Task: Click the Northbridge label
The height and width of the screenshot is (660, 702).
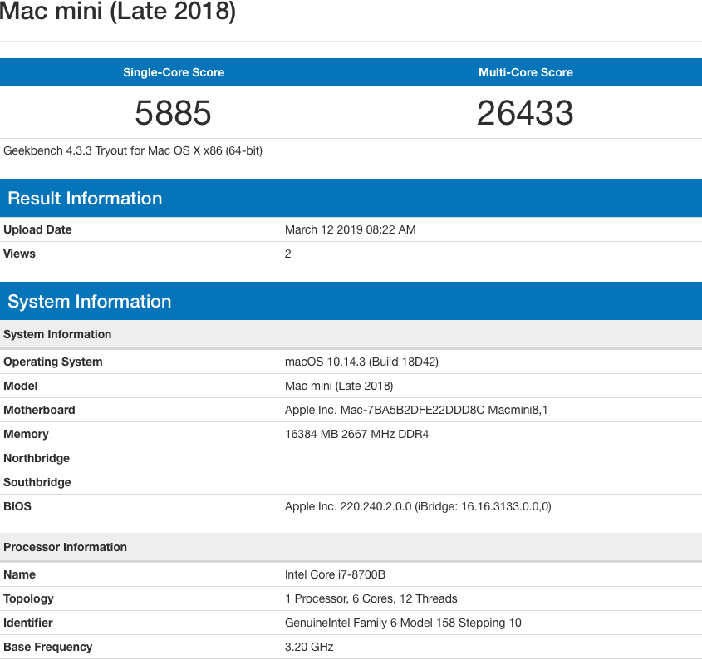Action: 37,458
